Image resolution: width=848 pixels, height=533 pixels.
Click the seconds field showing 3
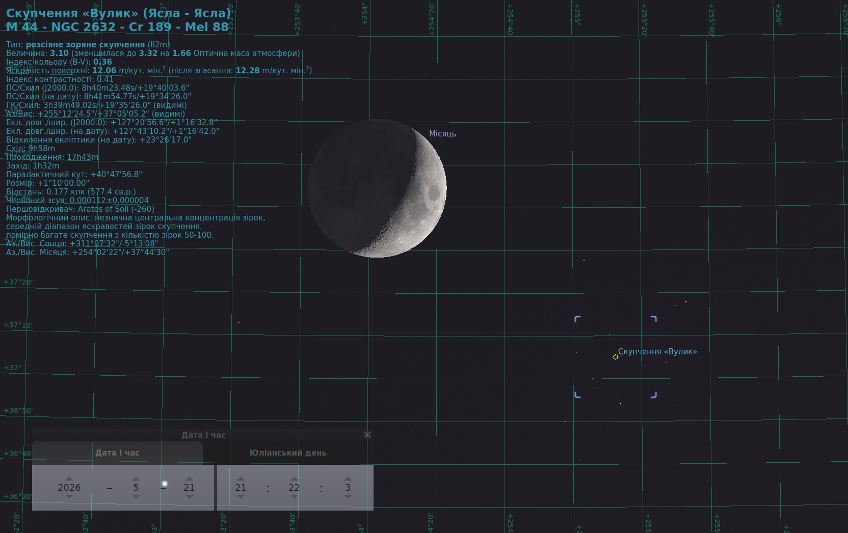tap(348, 488)
